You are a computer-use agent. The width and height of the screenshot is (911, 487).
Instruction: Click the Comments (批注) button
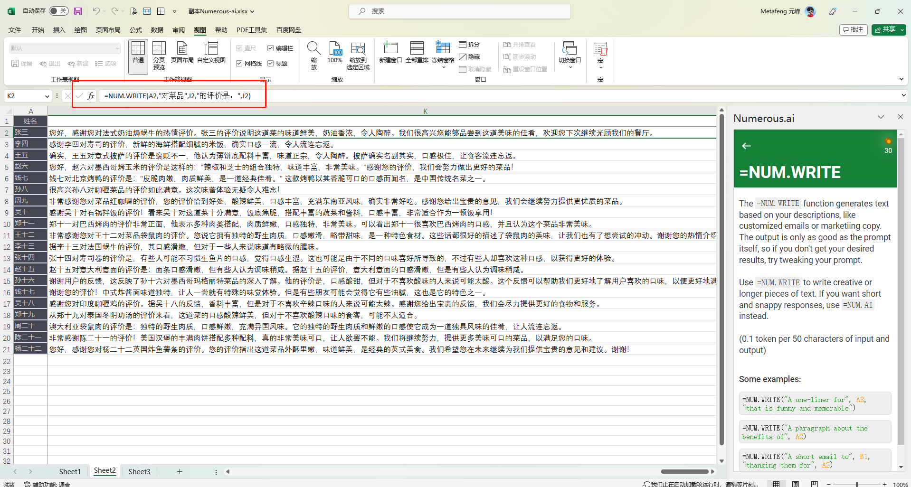coord(853,29)
